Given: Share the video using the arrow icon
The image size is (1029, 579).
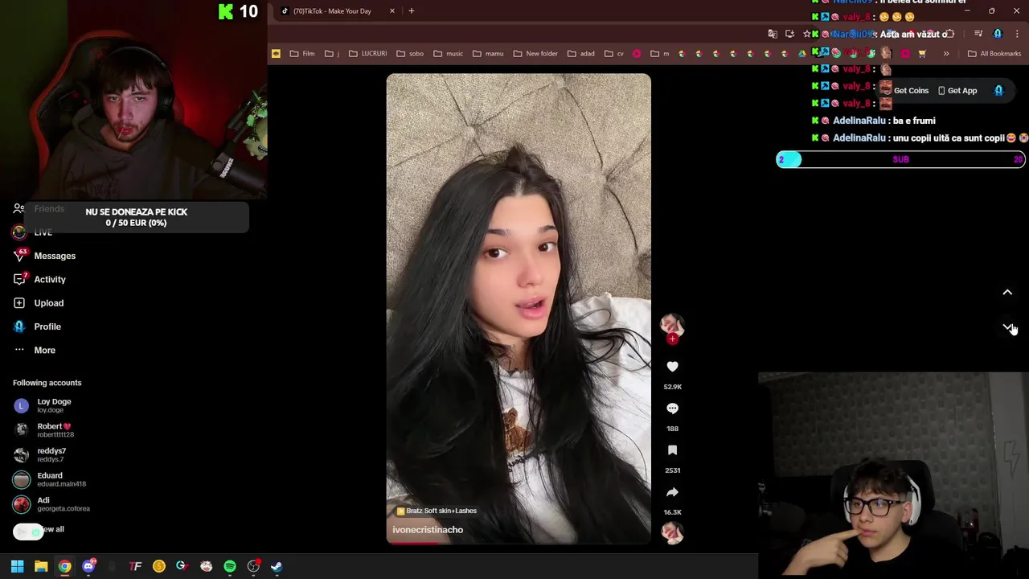Looking at the screenshot, I should [x=672, y=492].
